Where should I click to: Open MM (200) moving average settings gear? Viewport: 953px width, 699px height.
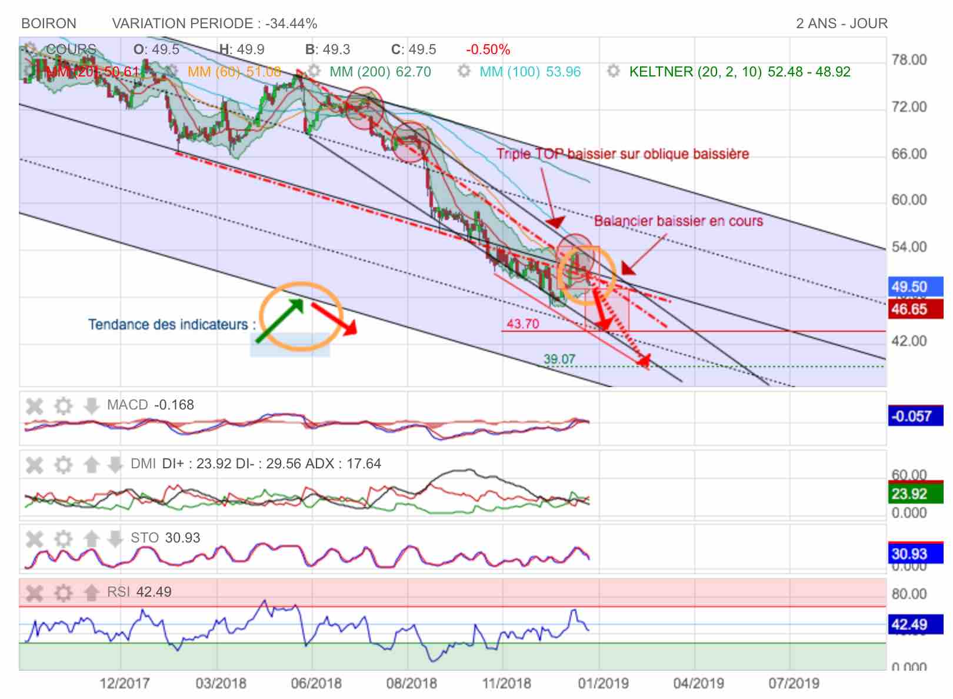tap(315, 71)
